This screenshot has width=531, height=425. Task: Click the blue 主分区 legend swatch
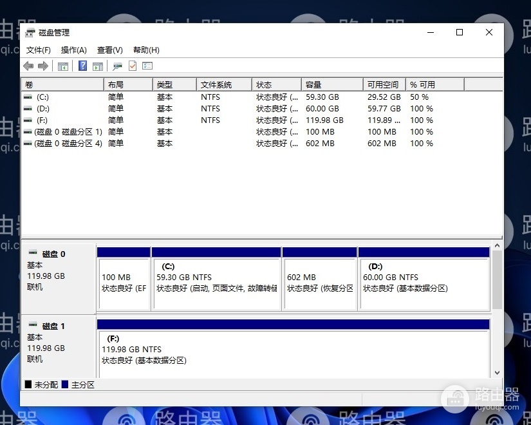pyautogui.click(x=64, y=384)
